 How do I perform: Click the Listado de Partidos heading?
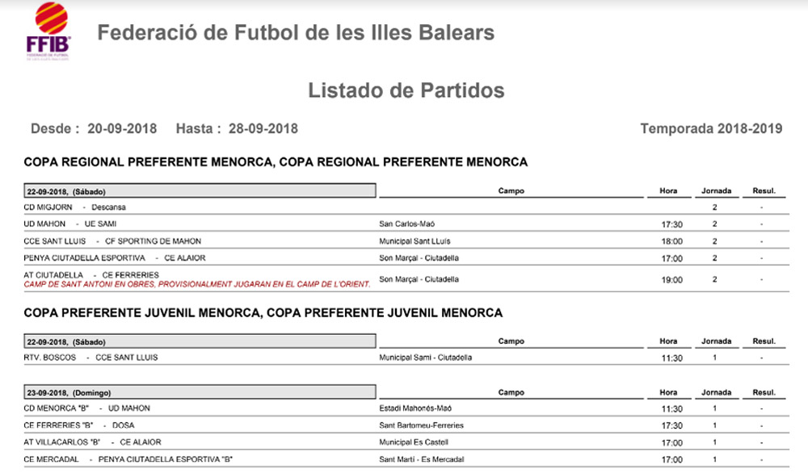click(406, 90)
